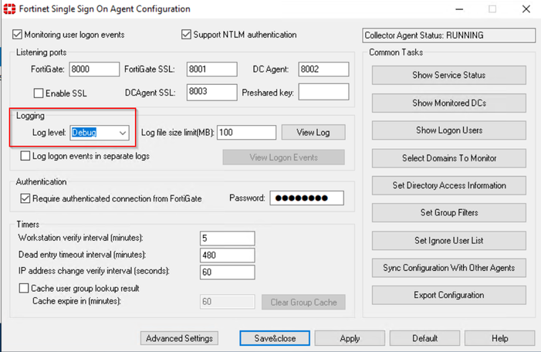Click IP address change verify interval field
This screenshot has width=541, height=352.
[228, 272]
